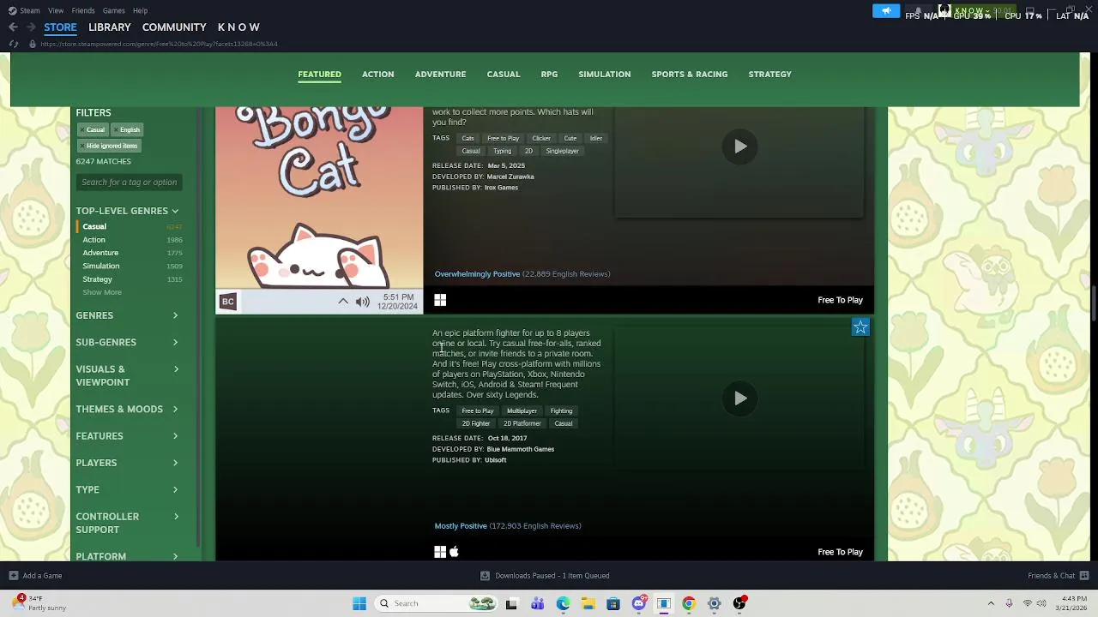Image resolution: width=1098 pixels, height=617 pixels.
Task: Select the SPORTS & RACING category tab
Action: (x=689, y=75)
